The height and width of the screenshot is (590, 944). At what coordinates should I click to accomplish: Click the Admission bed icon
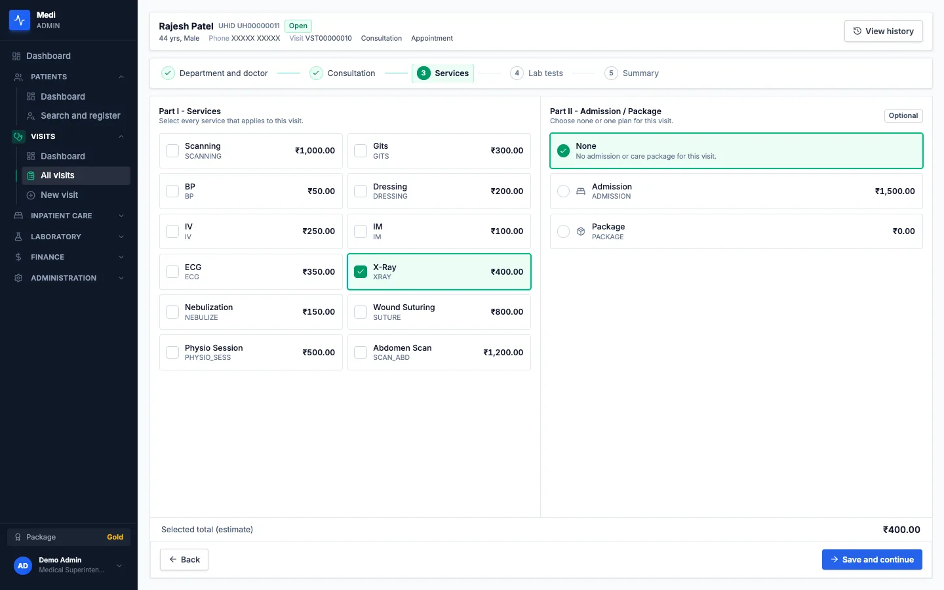click(580, 191)
